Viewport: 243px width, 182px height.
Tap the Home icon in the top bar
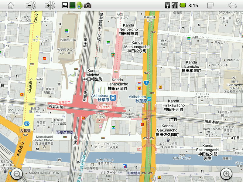(x=11, y=5)
